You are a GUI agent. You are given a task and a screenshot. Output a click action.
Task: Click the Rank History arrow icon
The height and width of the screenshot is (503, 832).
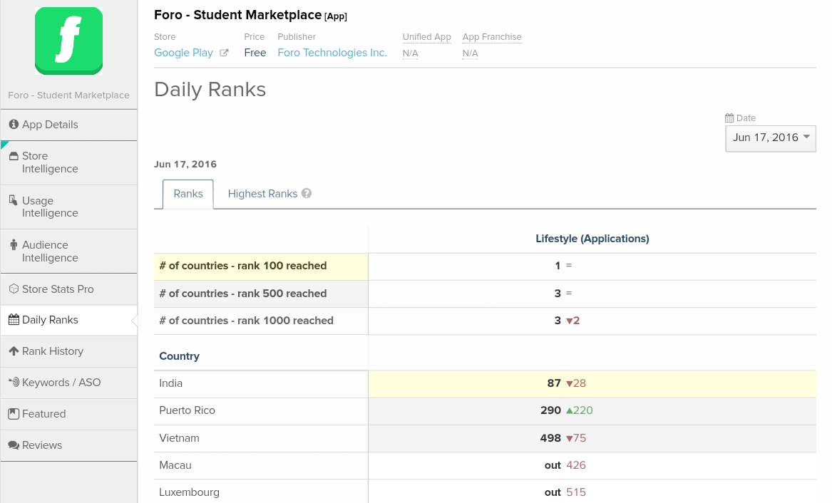tap(14, 351)
